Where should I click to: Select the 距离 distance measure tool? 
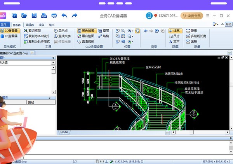pyautogui.click(x=191, y=30)
